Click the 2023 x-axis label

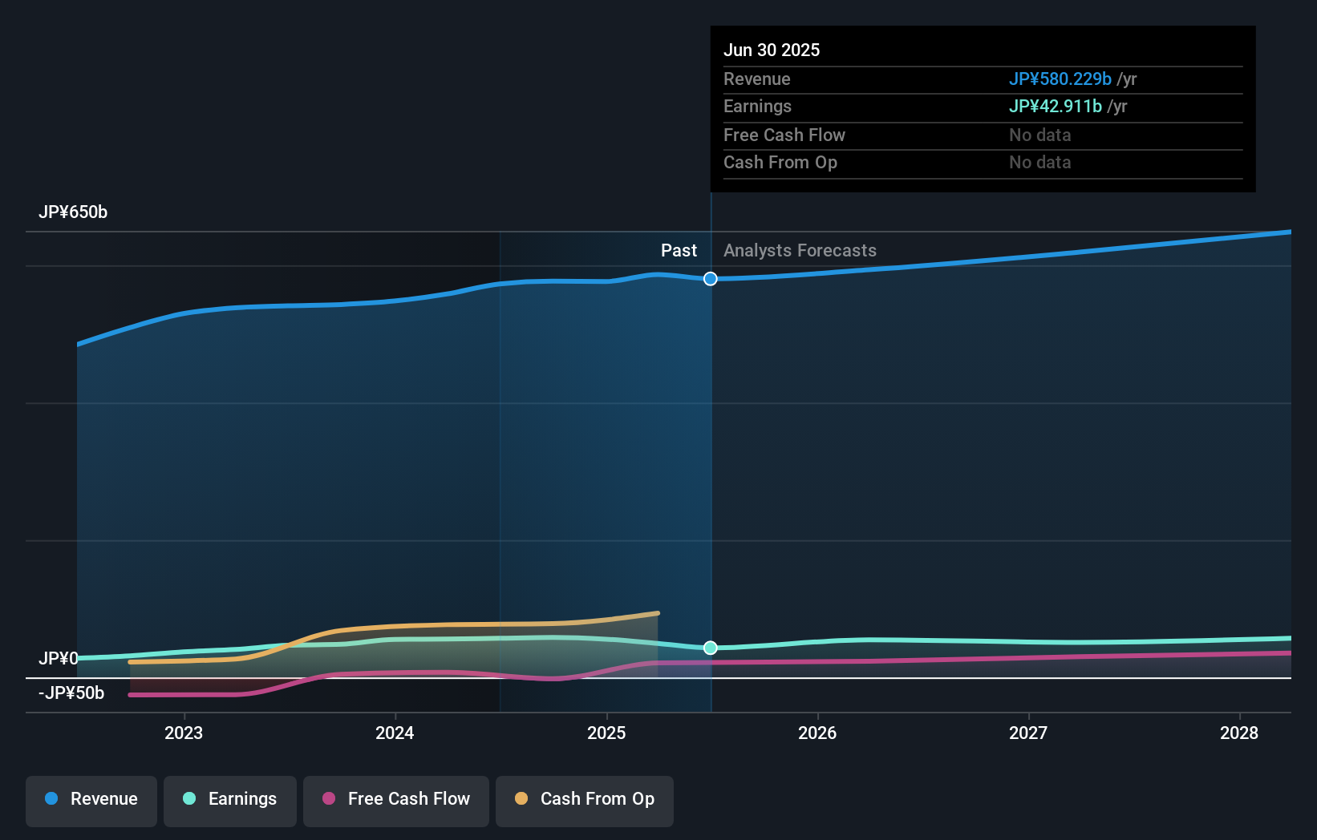(x=184, y=733)
